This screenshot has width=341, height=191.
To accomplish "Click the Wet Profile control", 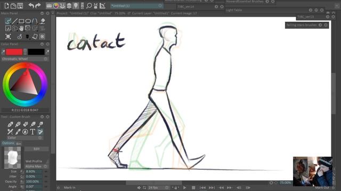I will click(x=36, y=161).
